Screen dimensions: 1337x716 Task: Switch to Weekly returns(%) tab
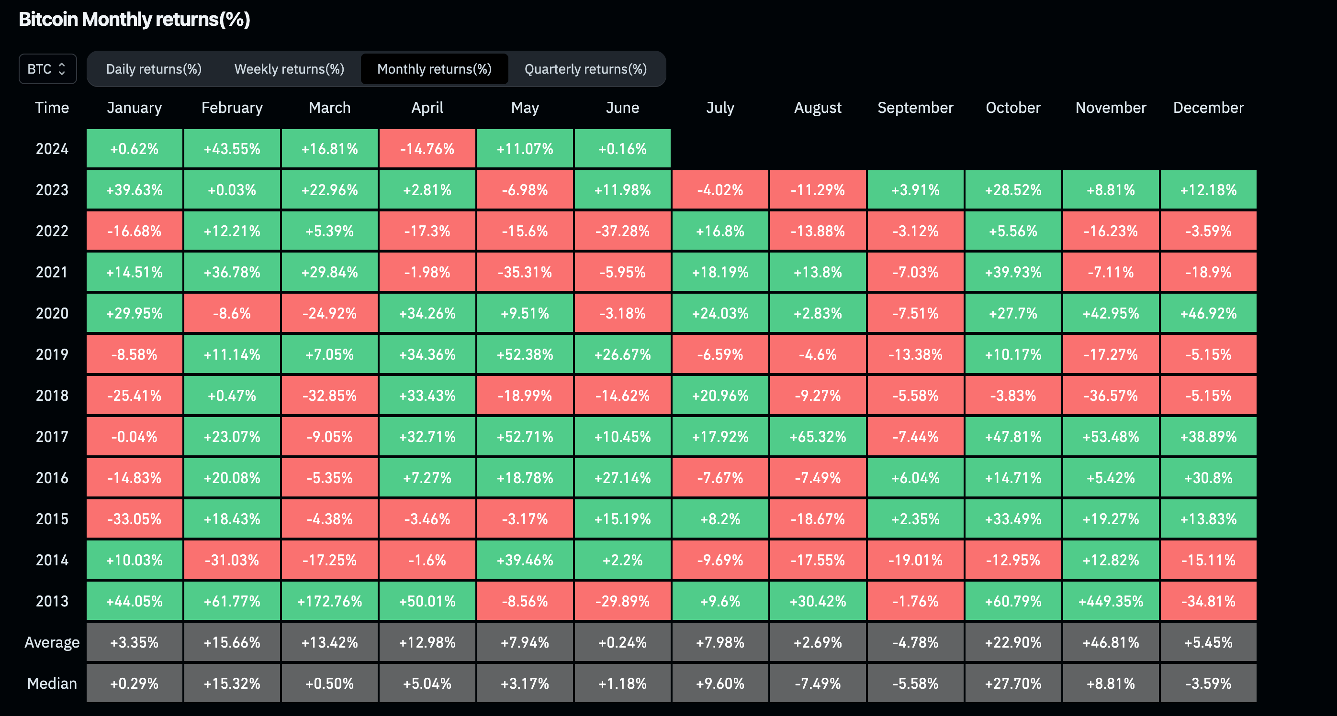tap(289, 69)
